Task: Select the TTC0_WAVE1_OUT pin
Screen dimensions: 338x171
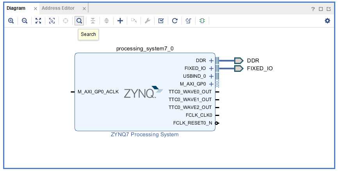Action: pyautogui.click(x=217, y=100)
